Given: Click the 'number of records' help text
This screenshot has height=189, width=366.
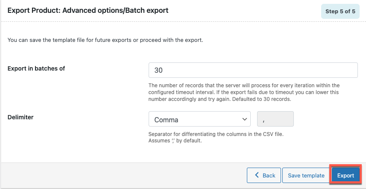Looking at the screenshot, I should (x=244, y=92).
